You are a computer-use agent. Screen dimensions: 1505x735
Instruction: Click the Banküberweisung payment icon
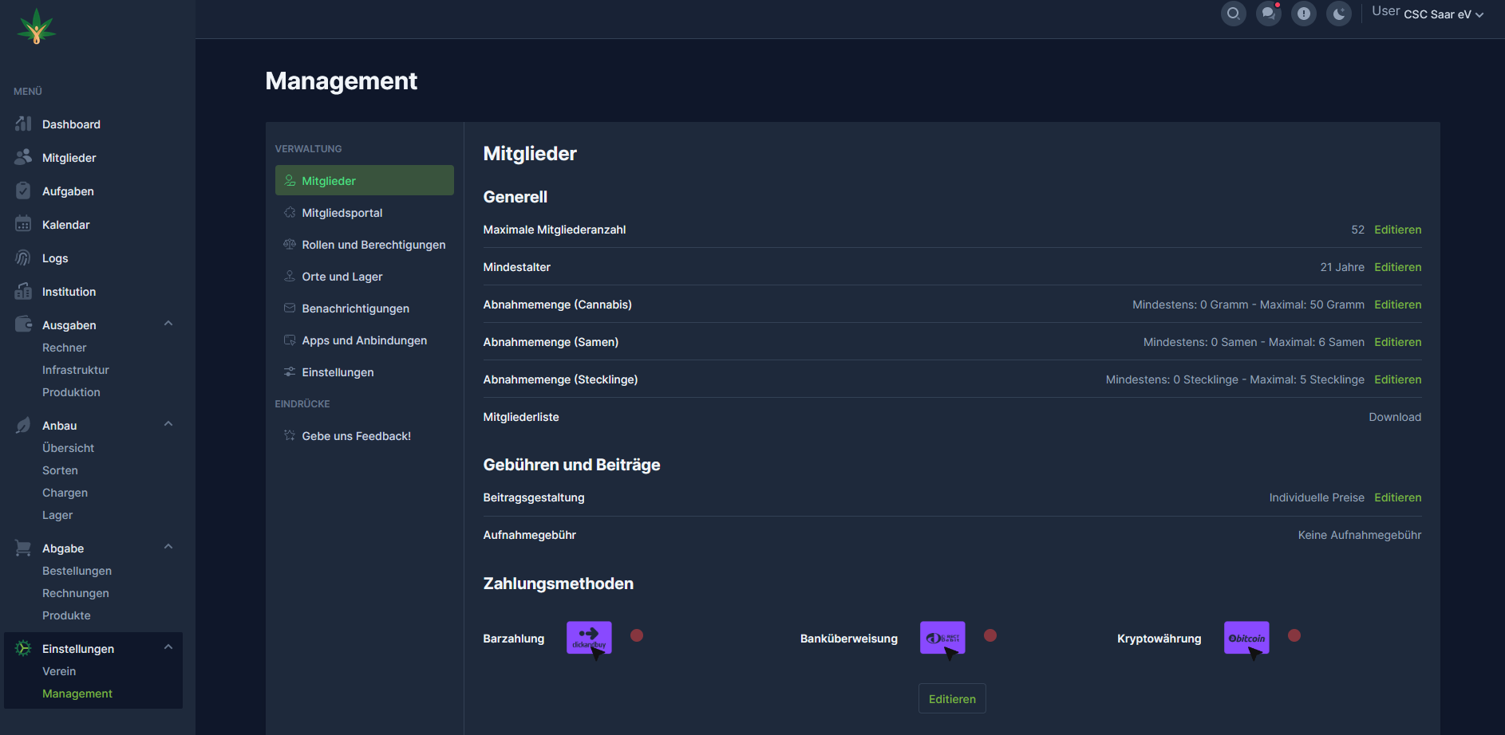tap(942, 638)
